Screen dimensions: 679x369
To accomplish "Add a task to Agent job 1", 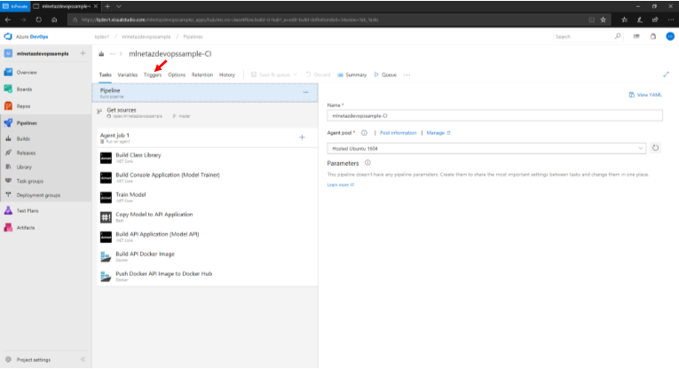I will [302, 137].
